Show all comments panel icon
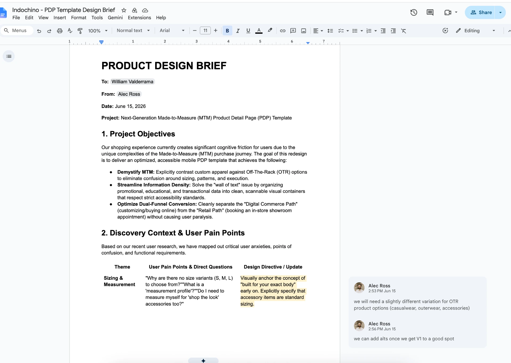 click(430, 12)
